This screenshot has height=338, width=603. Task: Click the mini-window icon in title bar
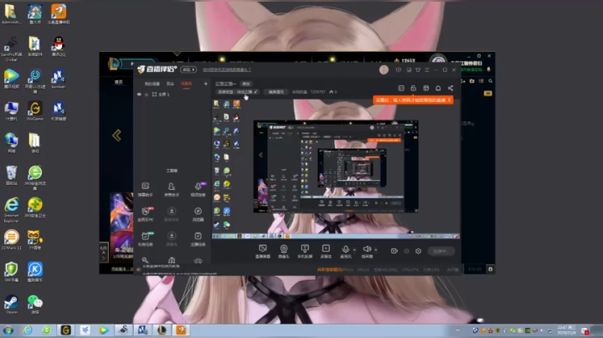coord(409,70)
